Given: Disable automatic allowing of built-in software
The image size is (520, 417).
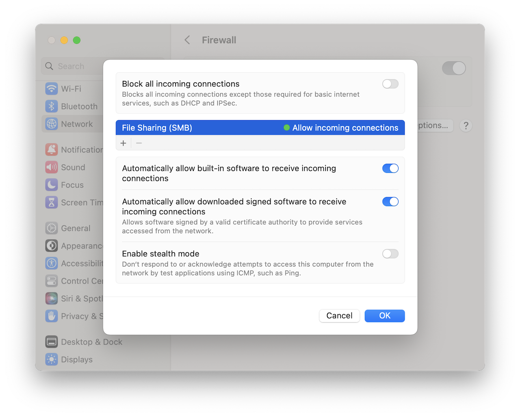Looking at the screenshot, I should click(390, 168).
